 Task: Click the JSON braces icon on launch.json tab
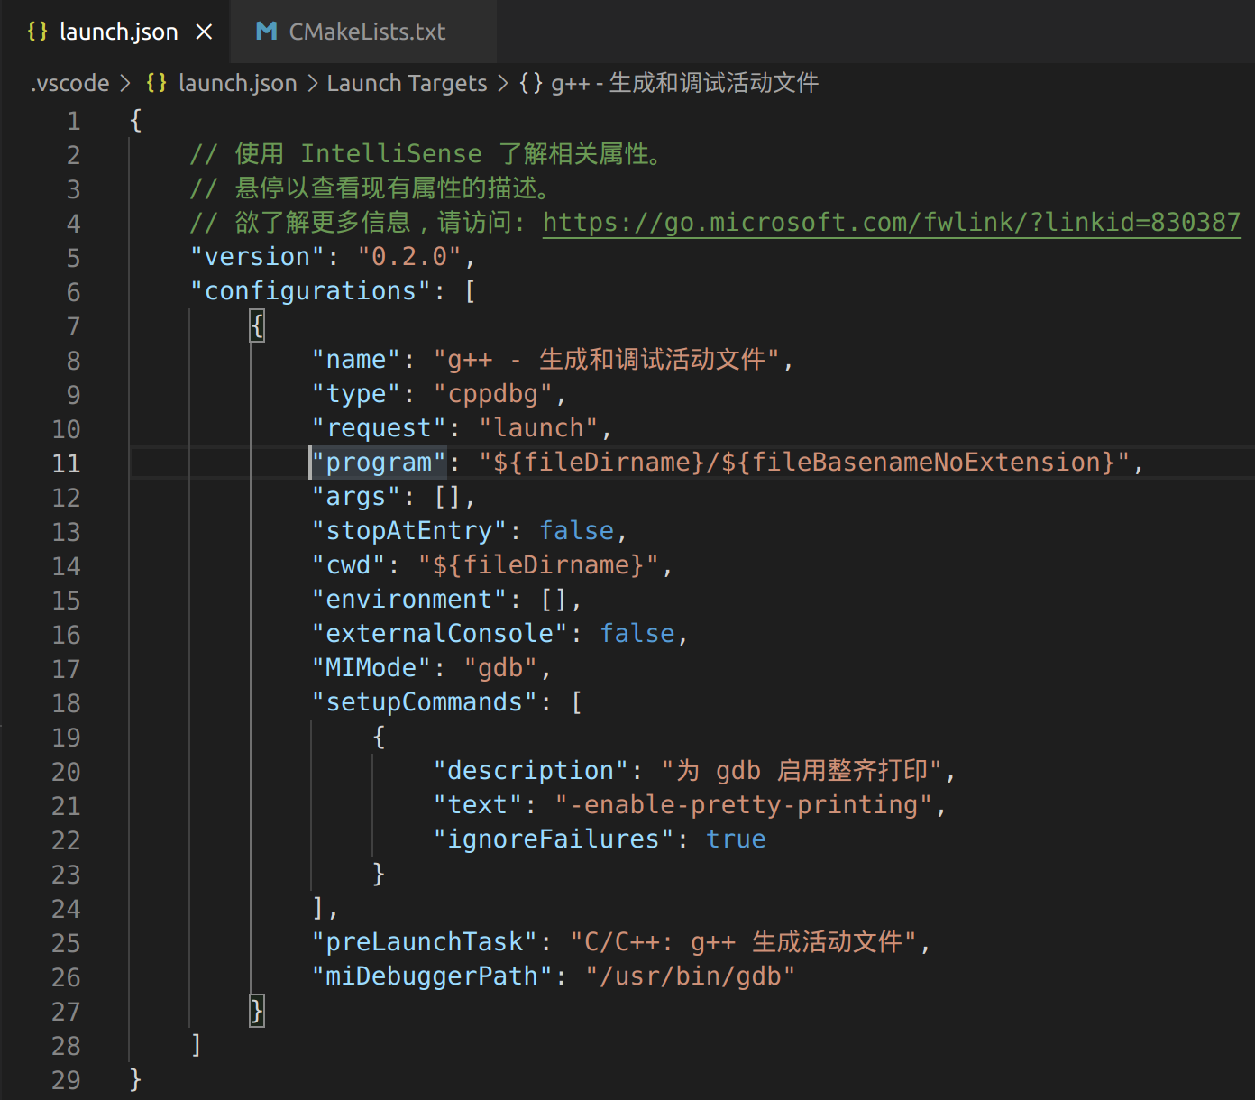click(37, 31)
